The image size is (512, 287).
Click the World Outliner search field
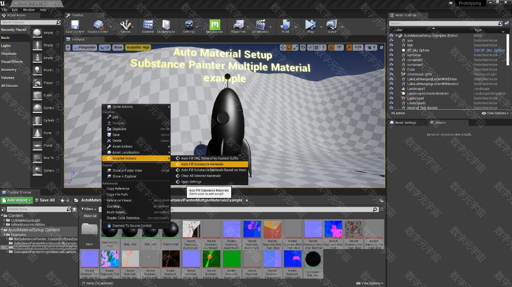pyautogui.click(x=446, y=23)
